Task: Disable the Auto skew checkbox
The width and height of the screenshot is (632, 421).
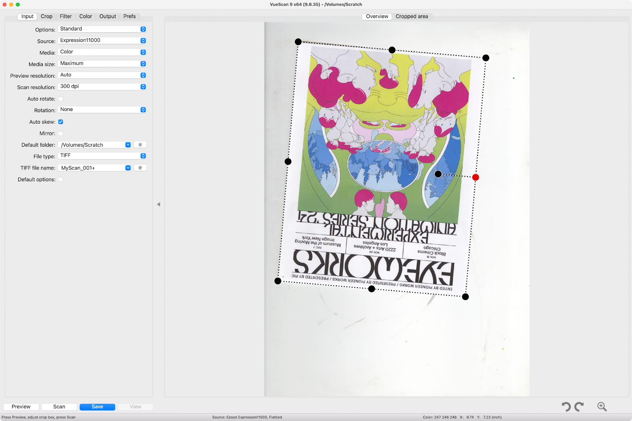Action: tap(60, 122)
